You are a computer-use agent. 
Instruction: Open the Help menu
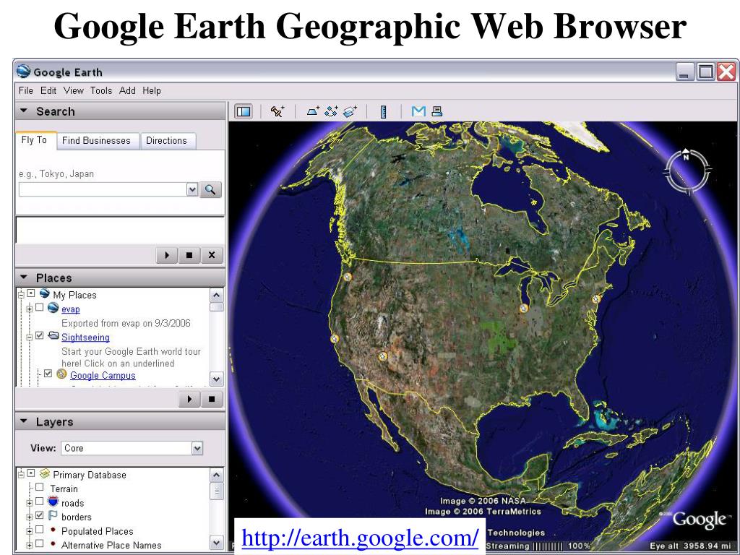tap(152, 90)
